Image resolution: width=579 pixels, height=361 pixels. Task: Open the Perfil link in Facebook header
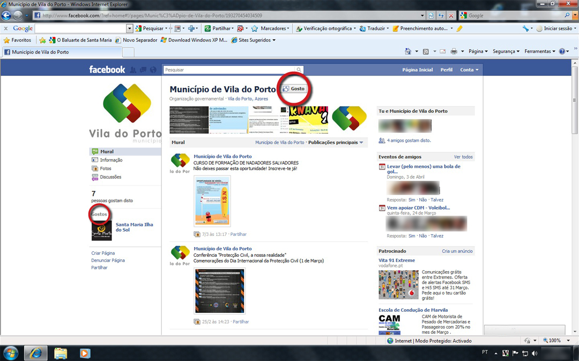[446, 70]
